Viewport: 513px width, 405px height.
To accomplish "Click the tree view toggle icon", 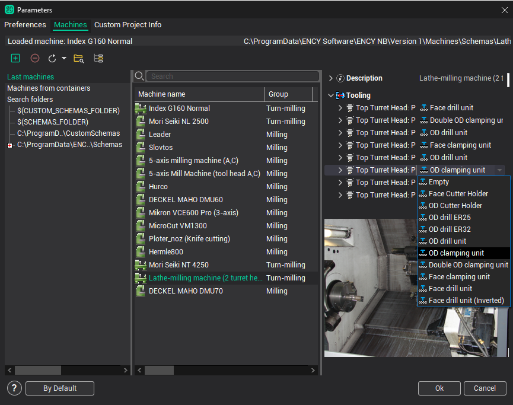I will [x=98, y=58].
